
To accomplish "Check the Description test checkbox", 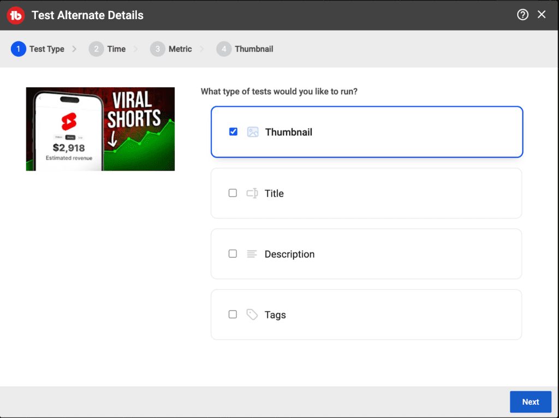I will (233, 254).
